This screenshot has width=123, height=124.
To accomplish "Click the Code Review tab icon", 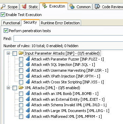I will pos(97,6).
